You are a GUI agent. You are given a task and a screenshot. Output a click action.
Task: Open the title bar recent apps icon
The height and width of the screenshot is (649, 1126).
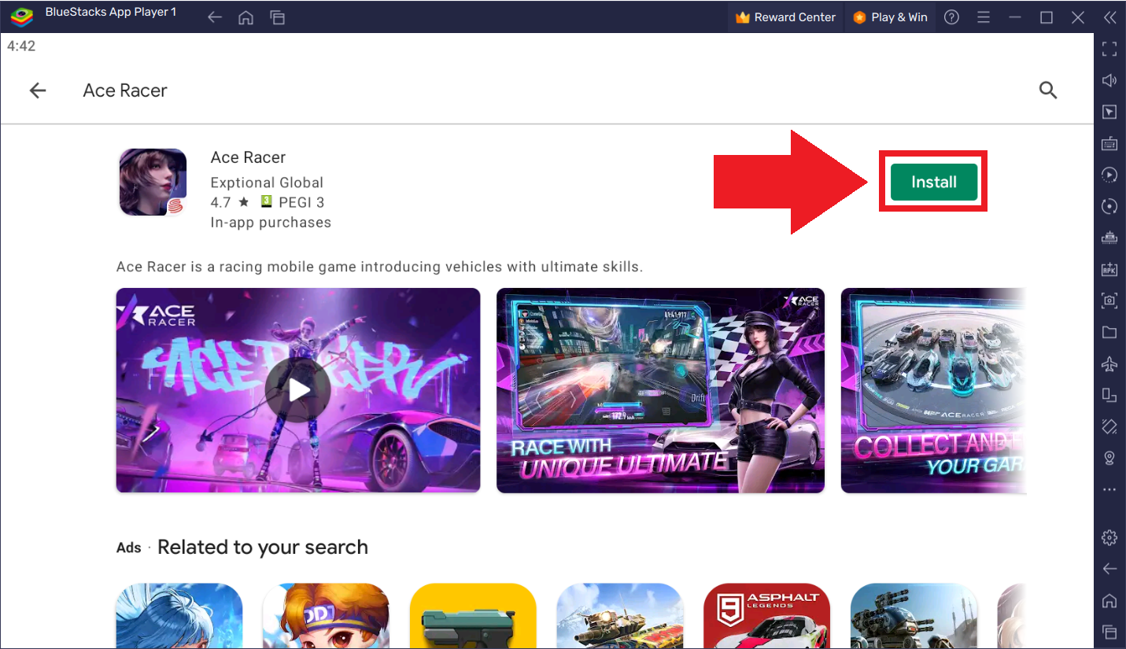point(277,17)
